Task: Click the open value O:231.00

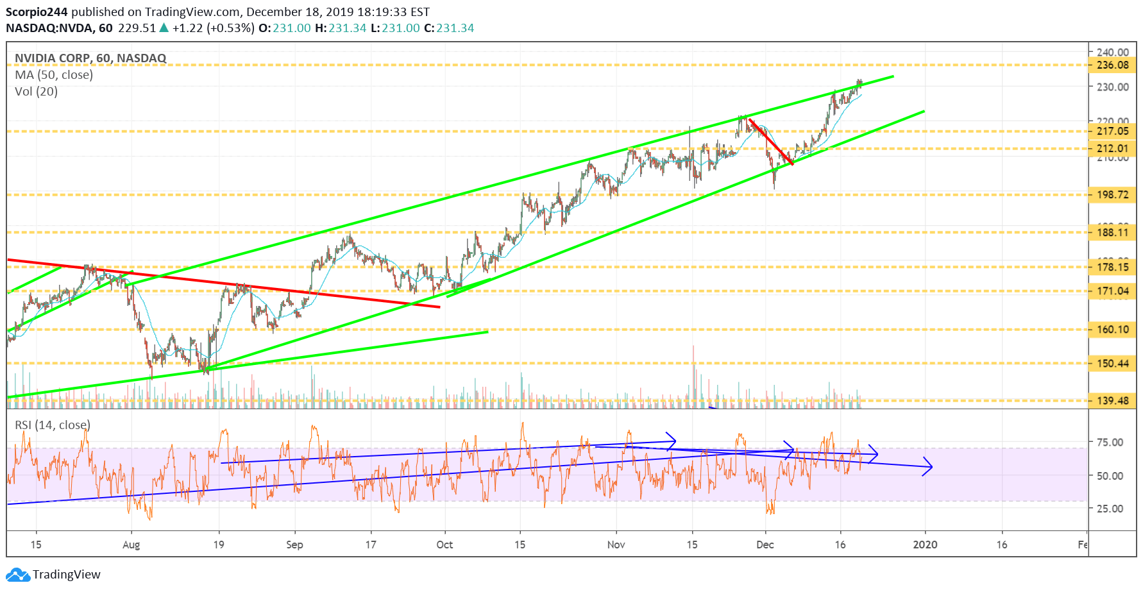Action: 284,28
